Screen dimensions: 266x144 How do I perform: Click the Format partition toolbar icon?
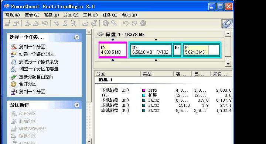point(65,23)
